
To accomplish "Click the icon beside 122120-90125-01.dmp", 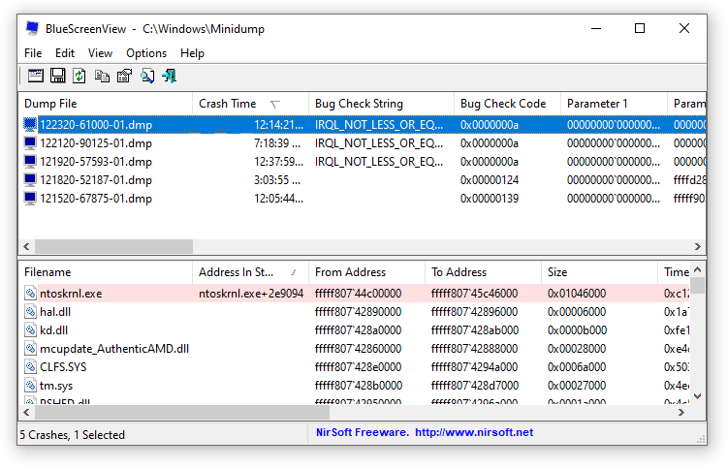I will point(30,143).
